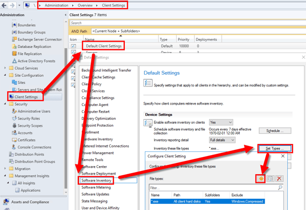306x210 pixels.
Task: Collapse the Site Configuration folder
Action: 5,75
